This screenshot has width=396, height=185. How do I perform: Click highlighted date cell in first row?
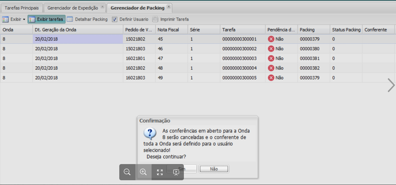(x=78, y=39)
